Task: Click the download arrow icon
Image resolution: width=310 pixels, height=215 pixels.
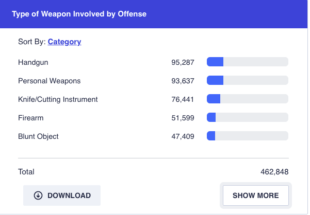Action: click(x=38, y=195)
